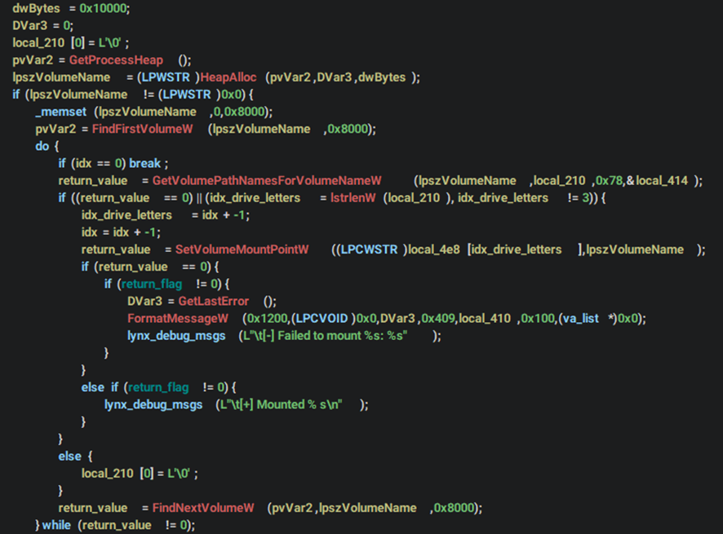Click the "DVar3 = 0" assignment

click(42, 25)
